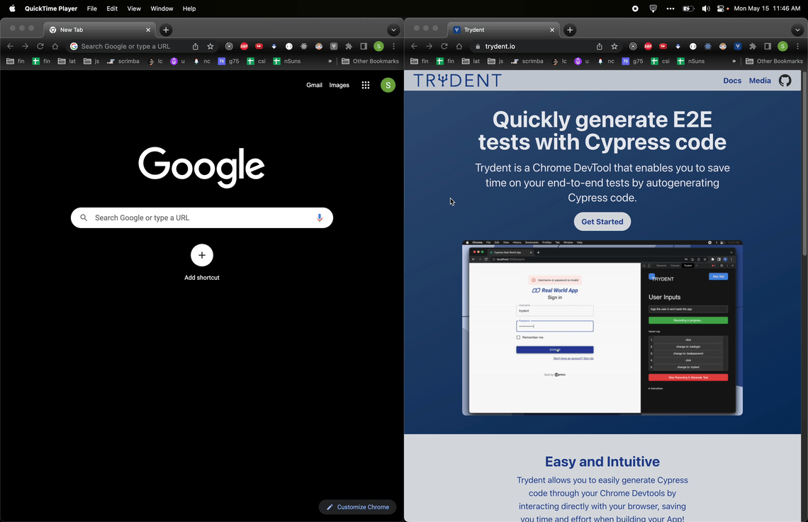Click the home icon in the right window's toolbar

tap(459, 46)
